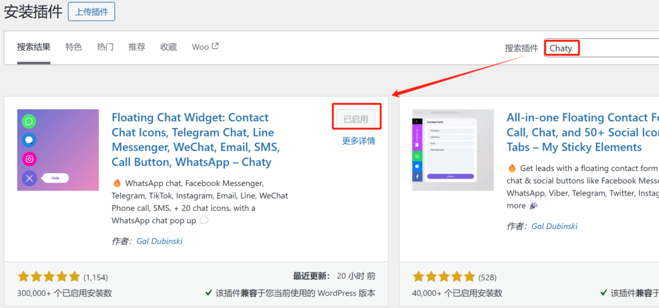
Task: Click the My Sticky Elements plugin thumbnail
Action: pos(452,150)
